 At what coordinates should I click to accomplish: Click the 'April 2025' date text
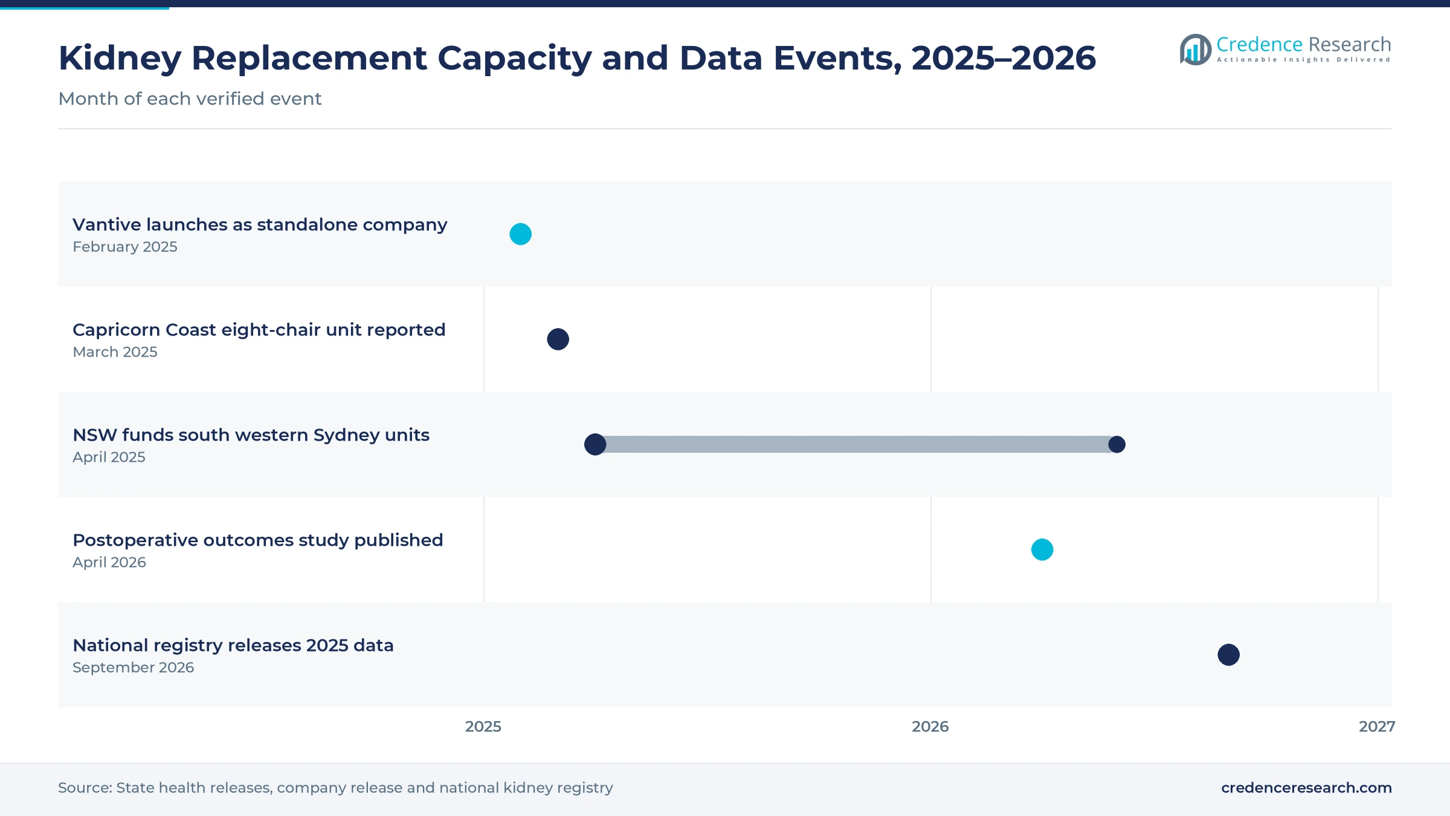109,457
